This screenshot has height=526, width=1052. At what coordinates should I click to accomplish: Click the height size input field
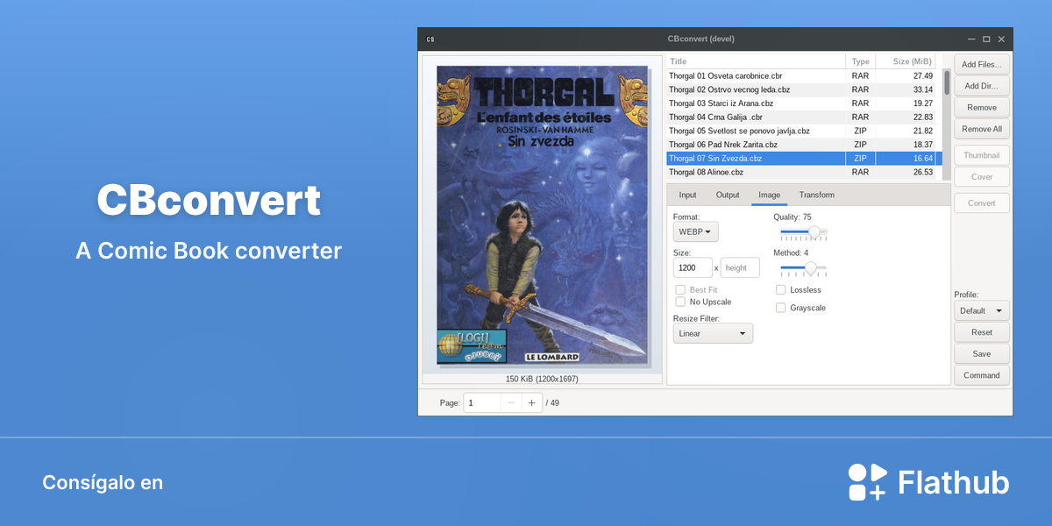coord(740,267)
